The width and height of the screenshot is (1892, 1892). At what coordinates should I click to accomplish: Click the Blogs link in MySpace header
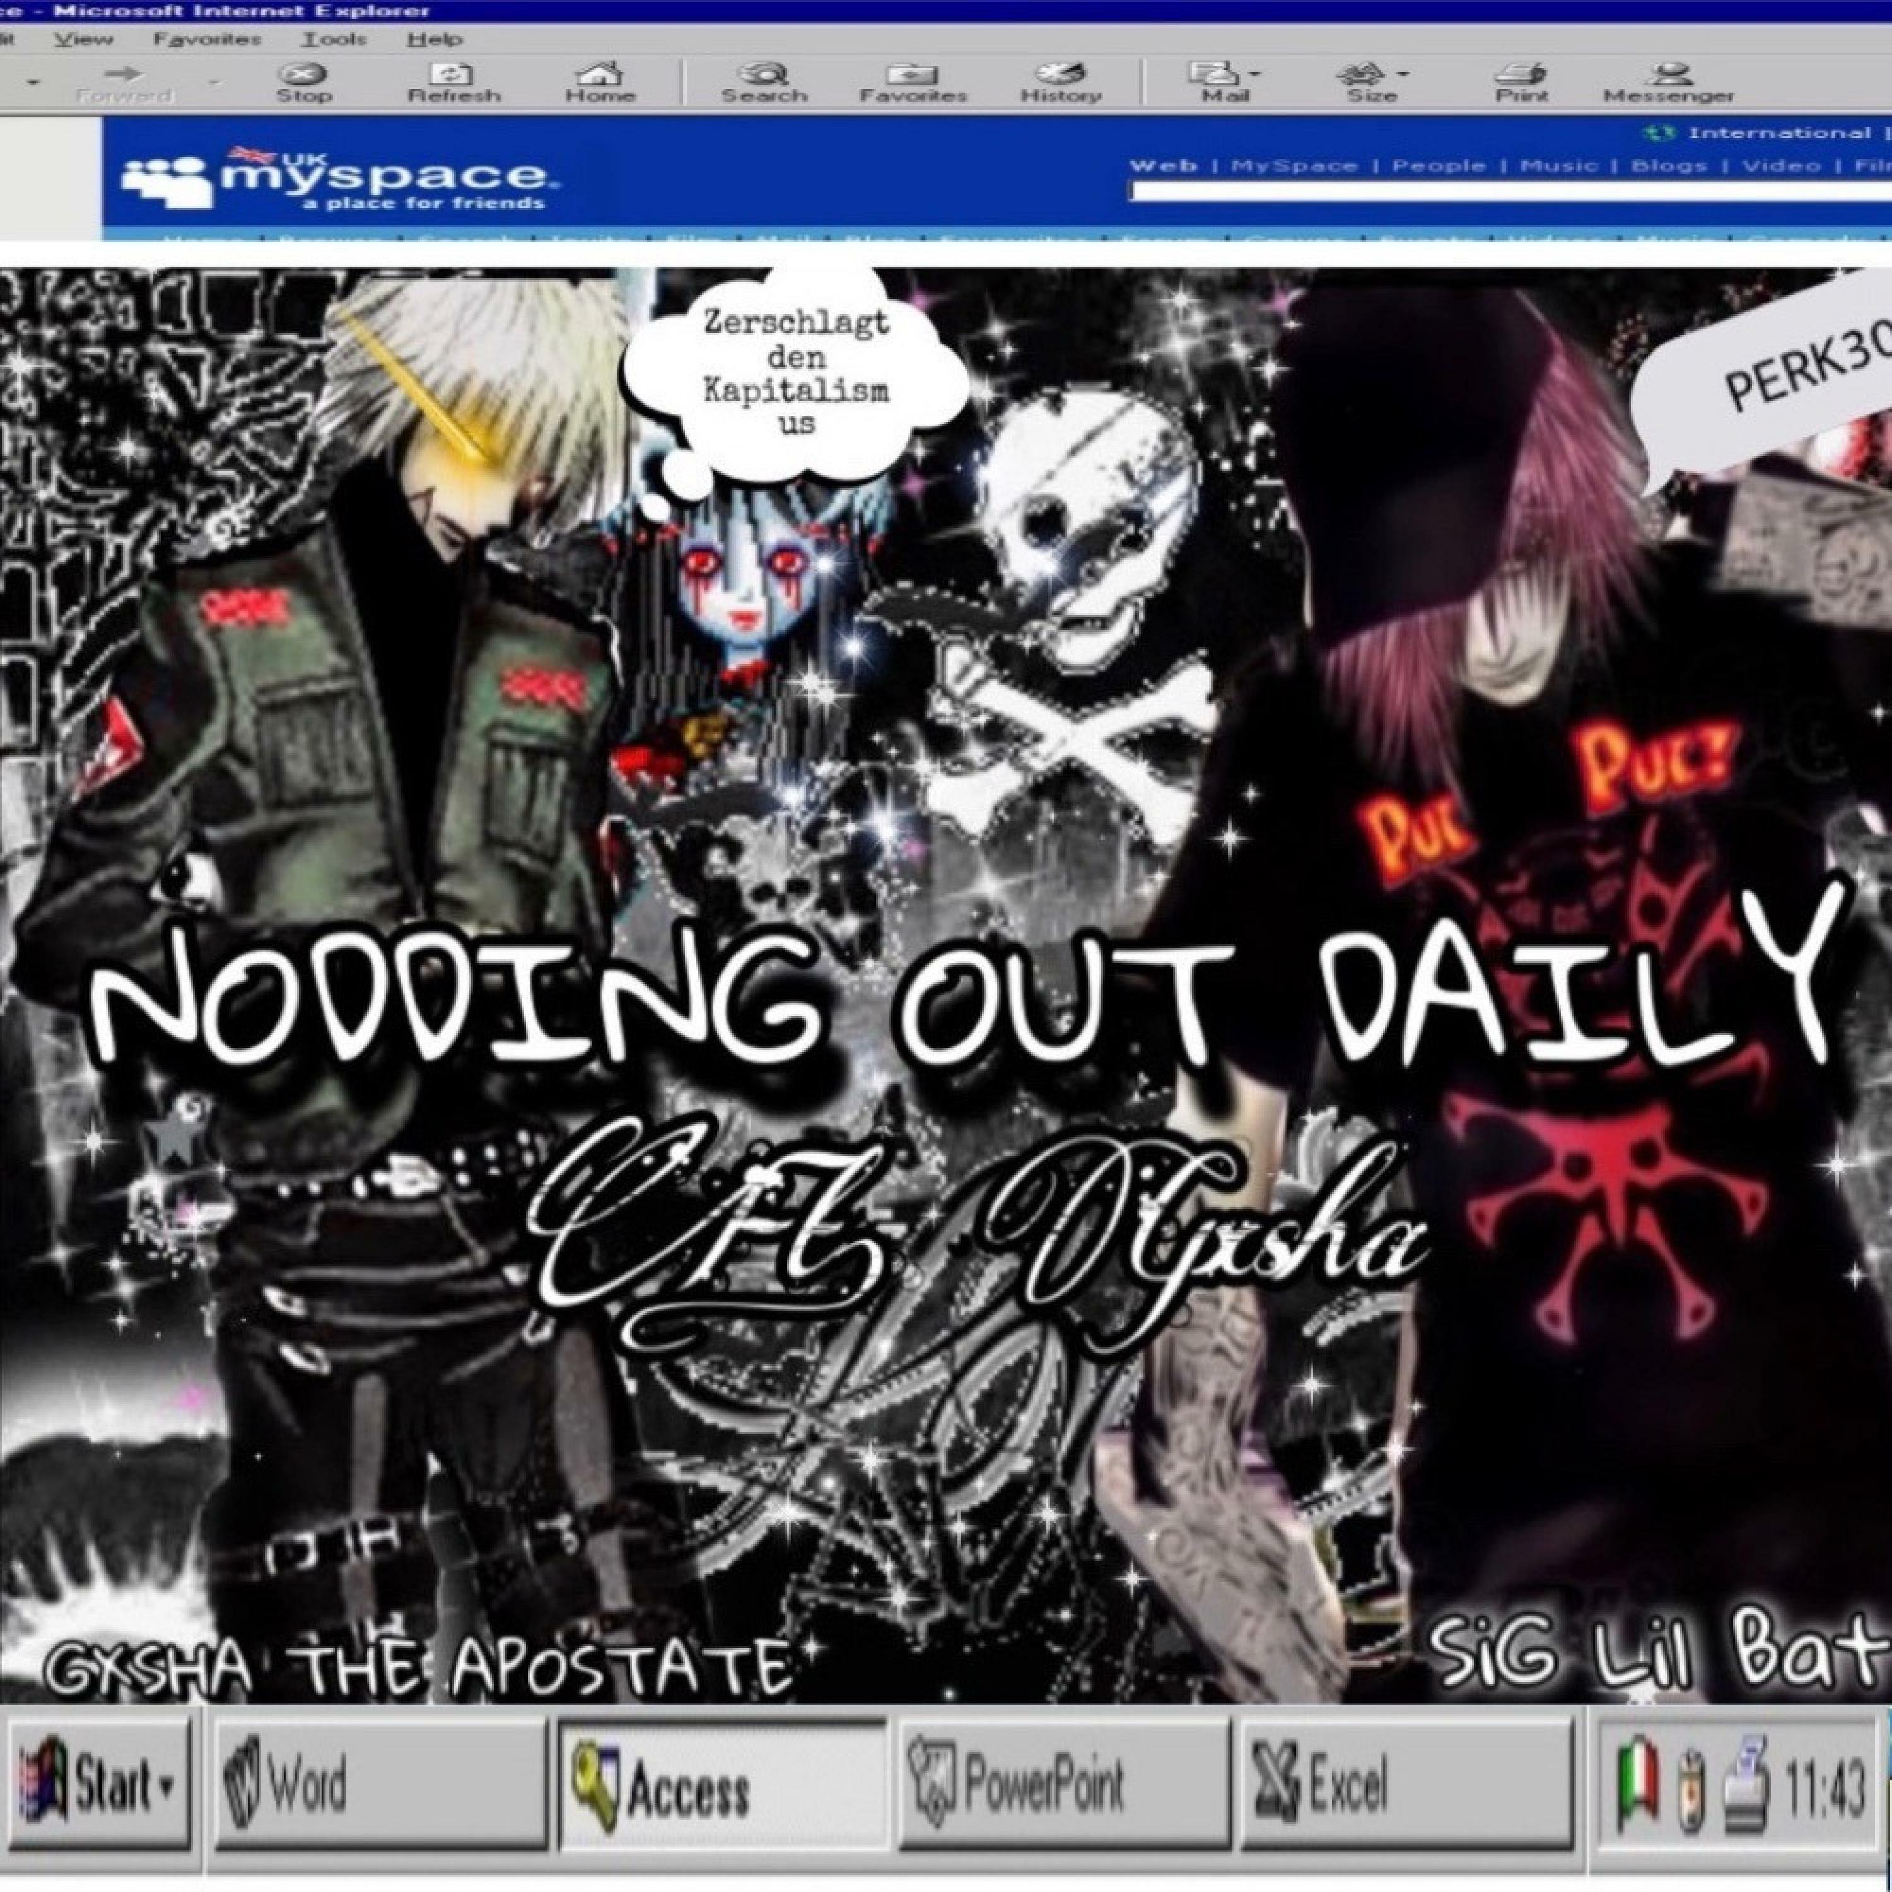(1670, 165)
